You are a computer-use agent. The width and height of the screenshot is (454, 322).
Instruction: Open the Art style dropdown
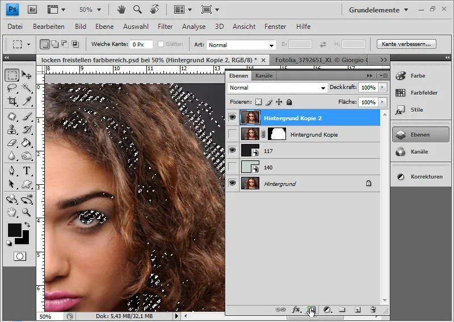coord(241,45)
